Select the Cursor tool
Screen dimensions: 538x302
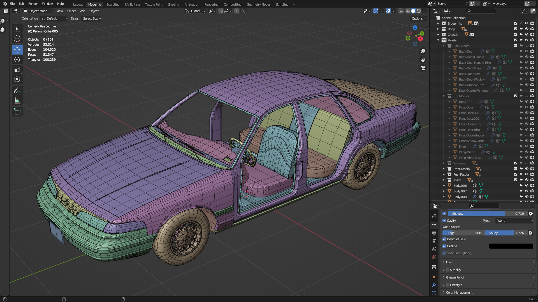click(x=17, y=39)
